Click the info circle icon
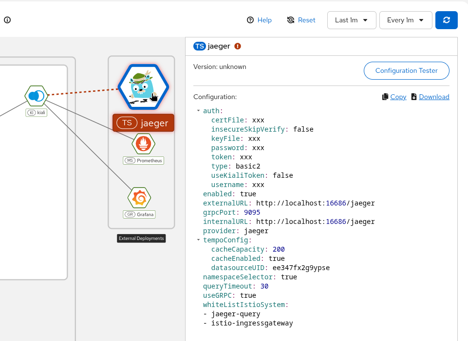This screenshot has width=468, height=341. point(7,20)
